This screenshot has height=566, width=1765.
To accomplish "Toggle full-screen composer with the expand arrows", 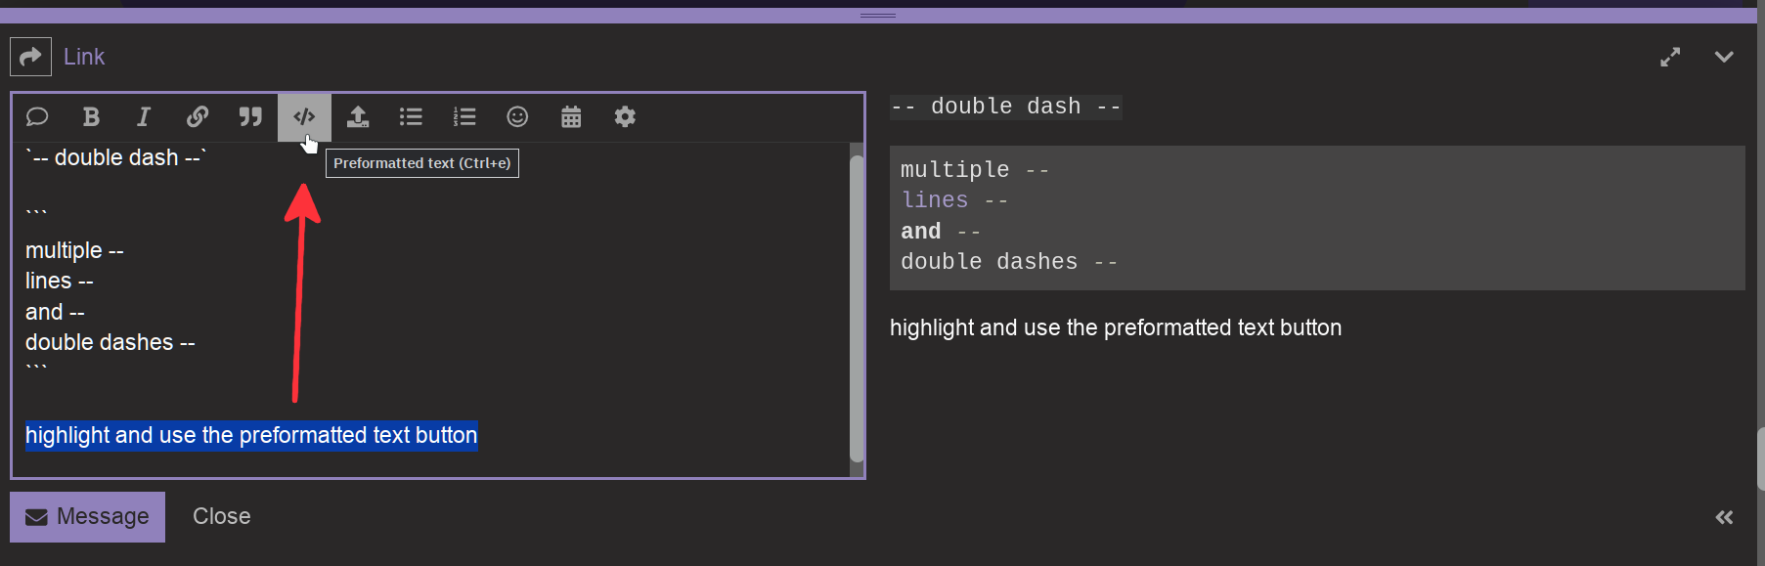I will [x=1670, y=58].
